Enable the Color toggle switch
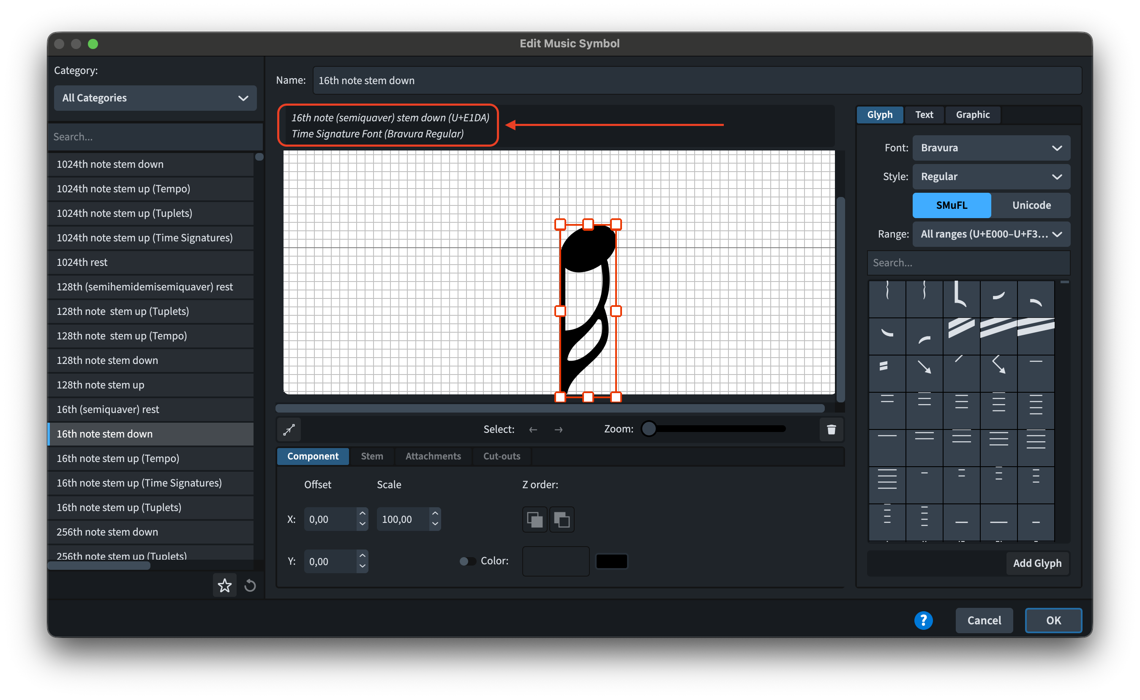This screenshot has height=700, width=1140. click(x=467, y=561)
